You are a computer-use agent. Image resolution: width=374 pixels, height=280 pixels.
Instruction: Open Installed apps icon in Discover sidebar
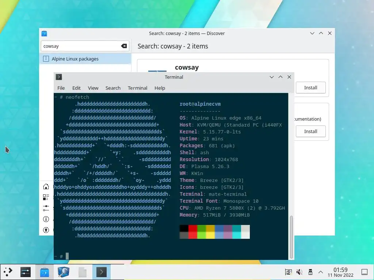(46, 197)
